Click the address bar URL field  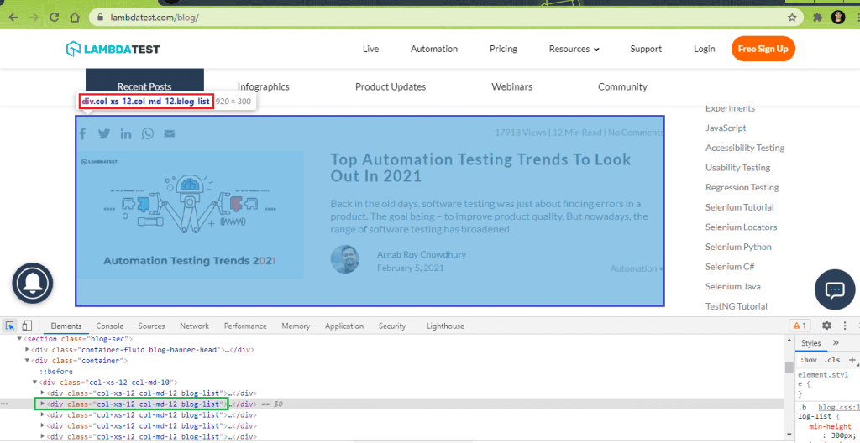[x=420, y=17]
